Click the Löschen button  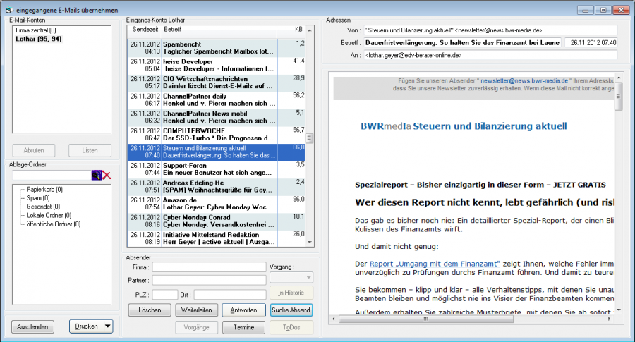(x=150, y=310)
